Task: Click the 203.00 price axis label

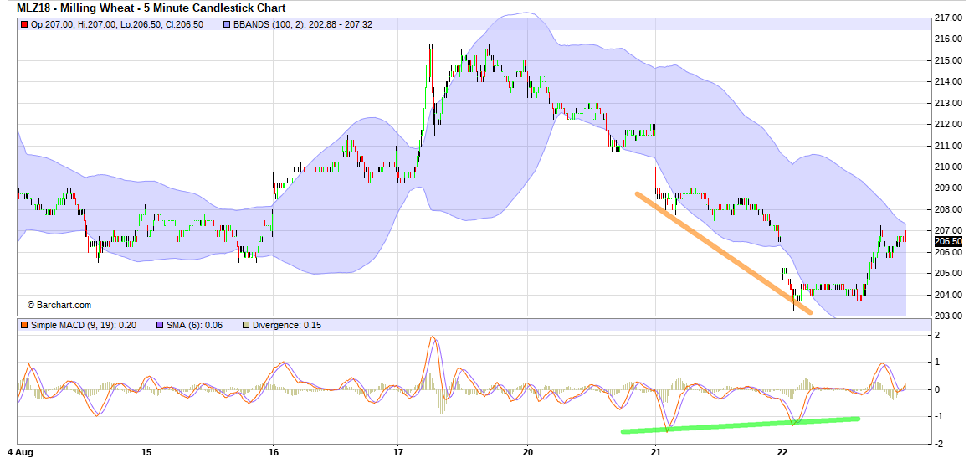Action: (946, 316)
